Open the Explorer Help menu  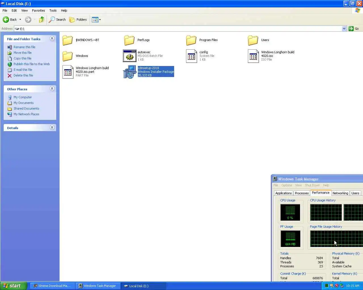click(x=64, y=10)
